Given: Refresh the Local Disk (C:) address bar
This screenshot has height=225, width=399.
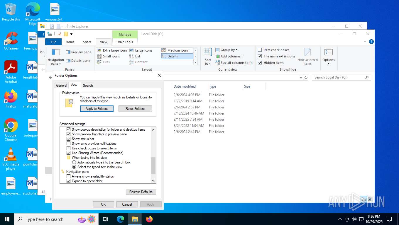Looking at the screenshot, I should click(x=306, y=77).
